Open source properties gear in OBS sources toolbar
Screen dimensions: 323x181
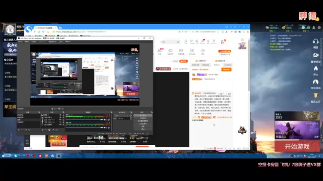pos(49,130)
